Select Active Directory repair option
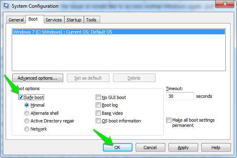The image size is (237, 158). 27,121
